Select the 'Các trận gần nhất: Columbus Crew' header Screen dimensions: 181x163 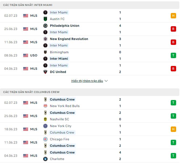coord(31,92)
